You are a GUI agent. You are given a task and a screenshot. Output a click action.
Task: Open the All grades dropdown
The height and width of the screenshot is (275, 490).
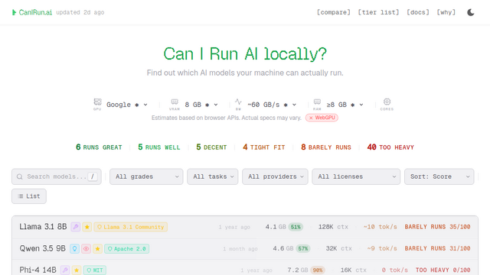coord(146,176)
